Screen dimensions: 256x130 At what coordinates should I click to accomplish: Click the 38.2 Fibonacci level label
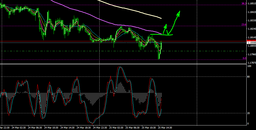(244, 4)
